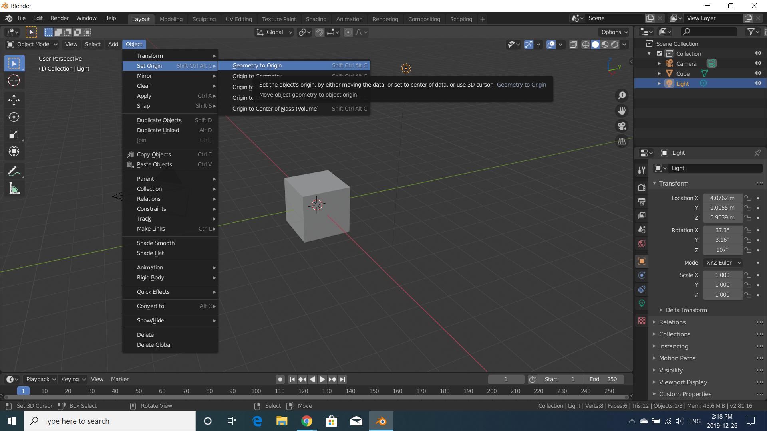Open the Object Mode dropdown
Screen dimensions: 767x431
point(32,44)
